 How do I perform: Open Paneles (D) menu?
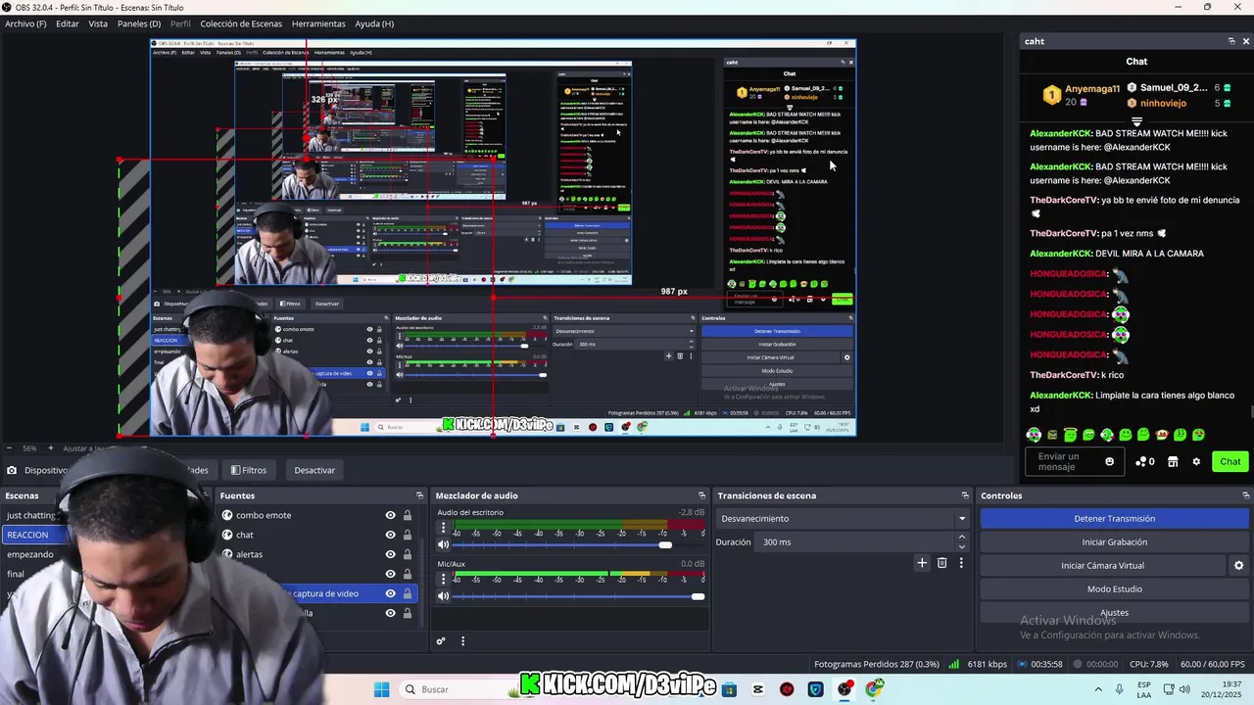point(139,23)
